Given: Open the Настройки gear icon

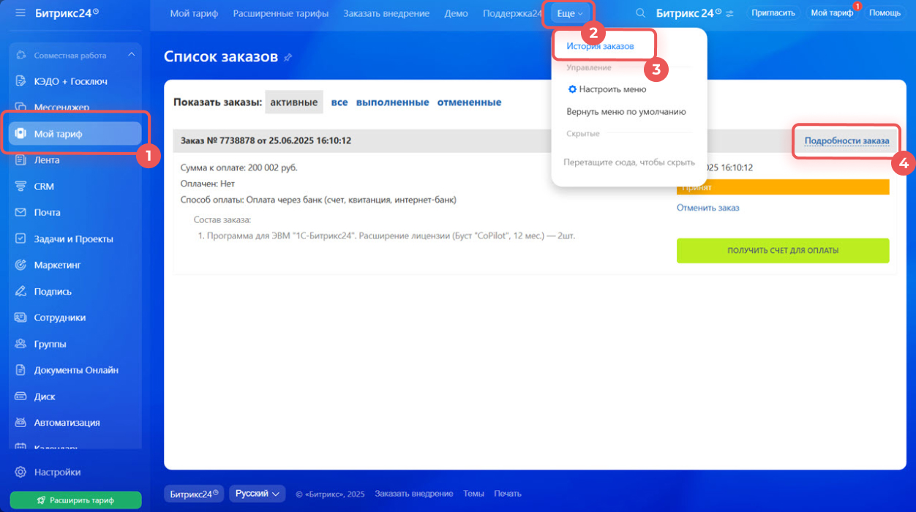Looking at the screenshot, I should click(21, 472).
